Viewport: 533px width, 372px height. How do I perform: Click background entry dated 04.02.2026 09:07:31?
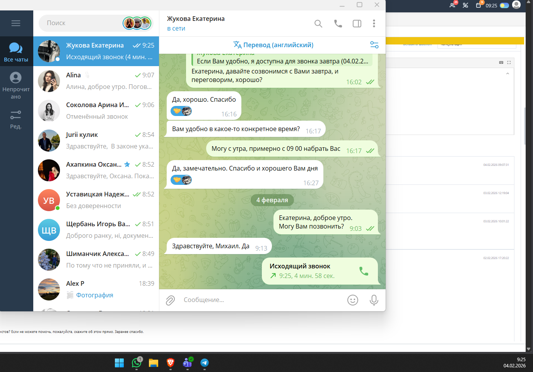click(x=496, y=165)
